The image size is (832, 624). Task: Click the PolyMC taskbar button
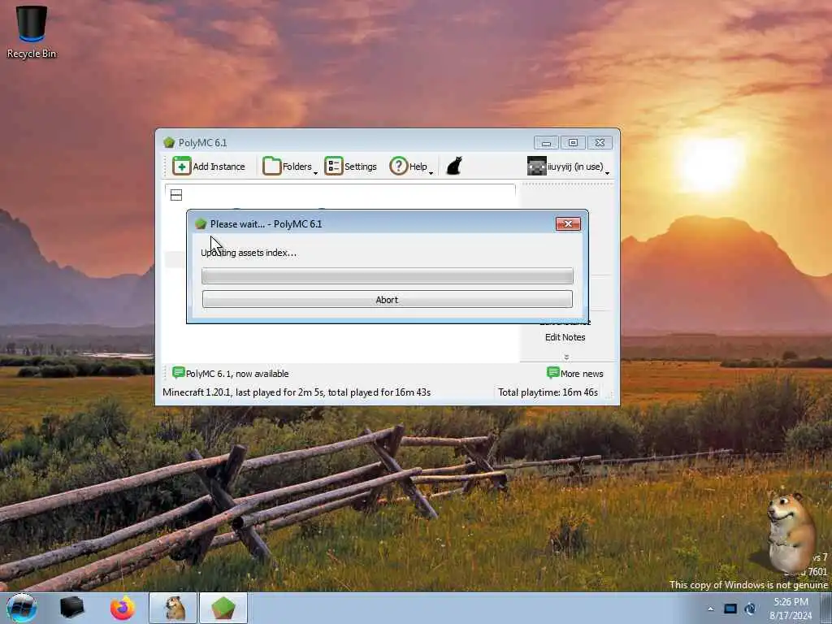223,608
